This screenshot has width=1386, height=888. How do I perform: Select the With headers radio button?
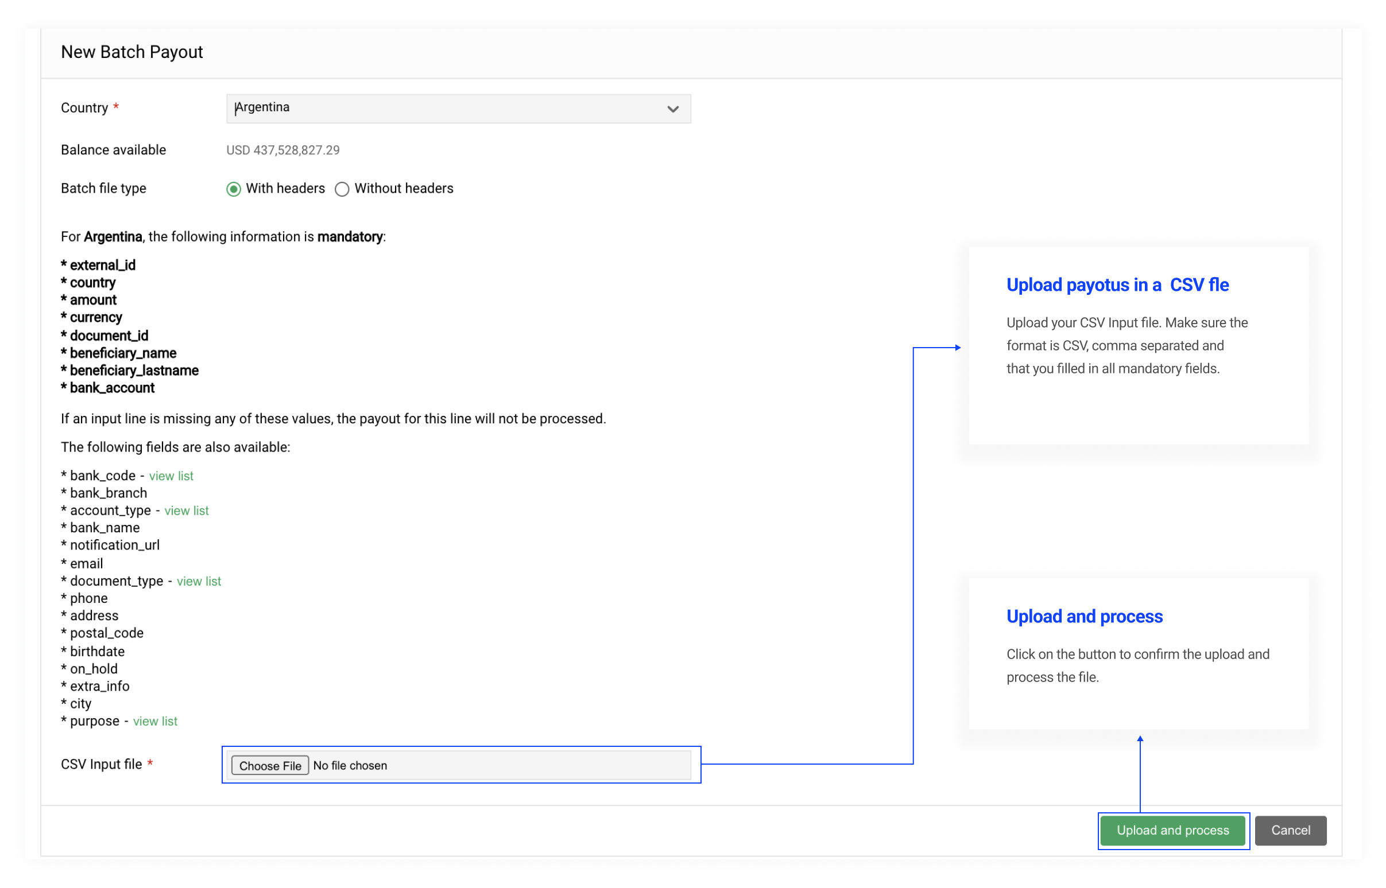233,189
